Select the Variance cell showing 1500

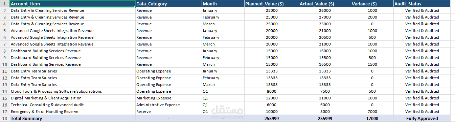372,64
